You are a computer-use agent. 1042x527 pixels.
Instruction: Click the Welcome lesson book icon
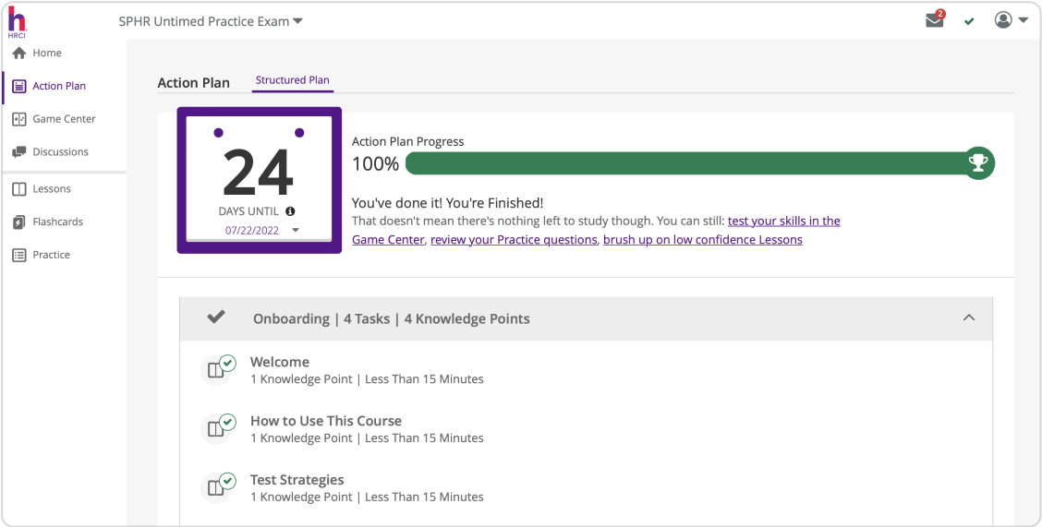[218, 370]
